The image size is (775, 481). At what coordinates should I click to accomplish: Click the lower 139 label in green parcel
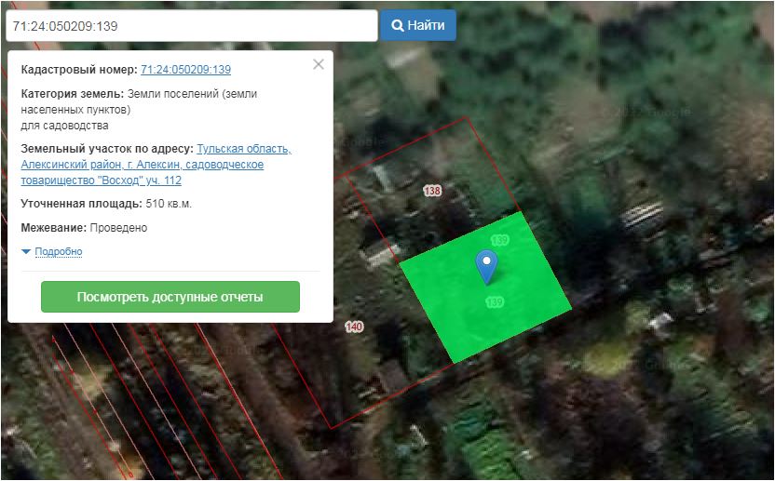pos(495,301)
